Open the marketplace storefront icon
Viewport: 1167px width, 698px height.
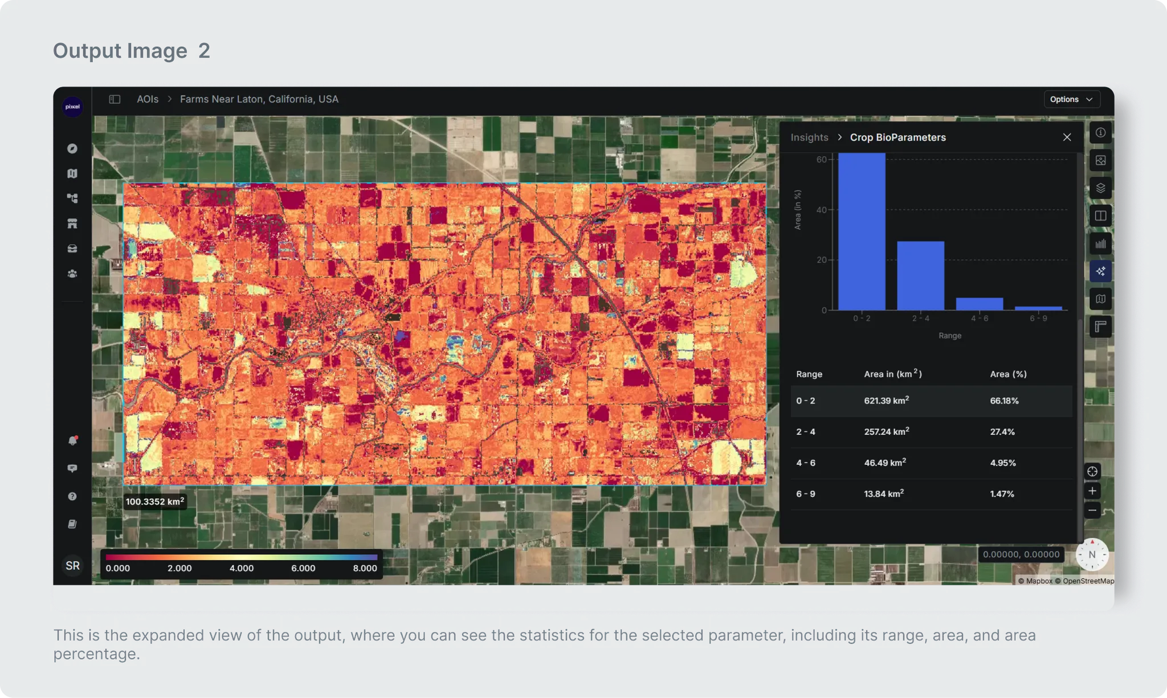(72, 224)
